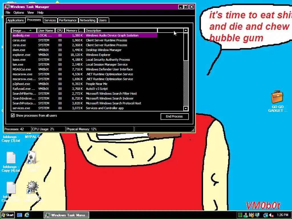Select the lsm.exe process
The width and height of the screenshot is (292, 219).
pyautogui.click(x=84, y=64)
